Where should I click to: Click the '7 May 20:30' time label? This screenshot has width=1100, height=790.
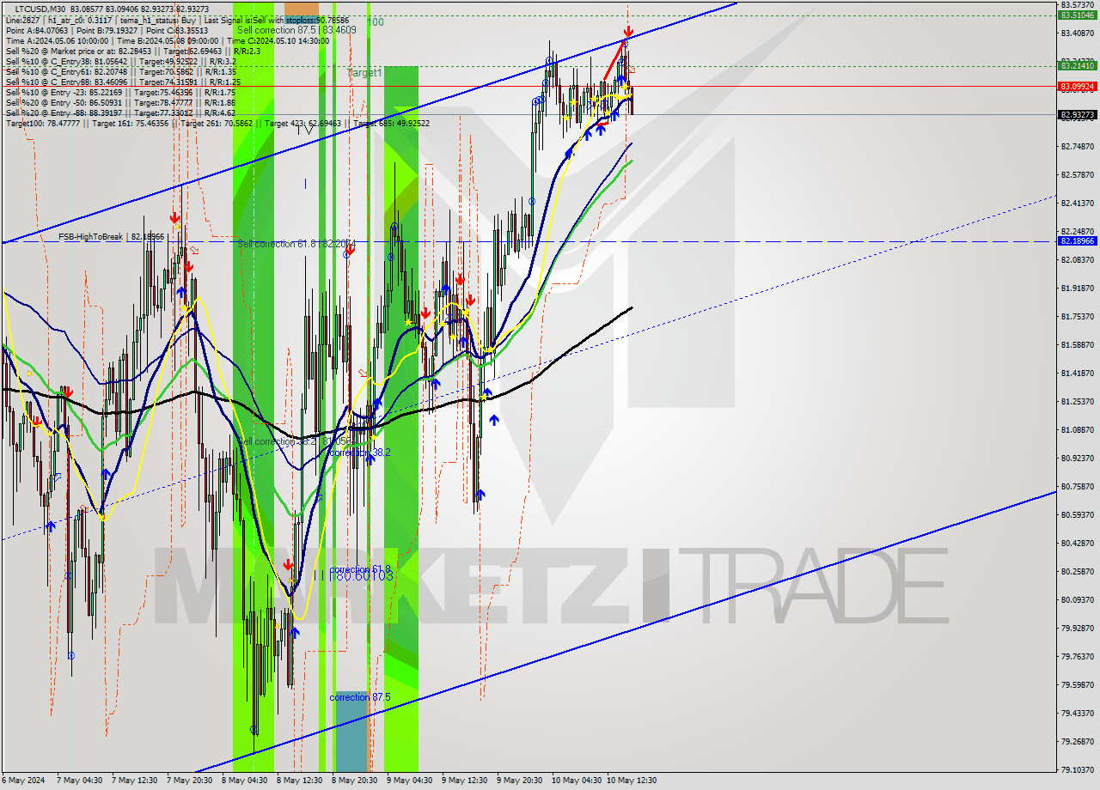[x=190, y=781]
